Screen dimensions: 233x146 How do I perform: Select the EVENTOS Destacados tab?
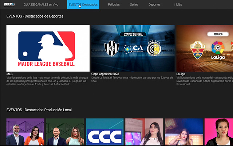click(83, 5)
